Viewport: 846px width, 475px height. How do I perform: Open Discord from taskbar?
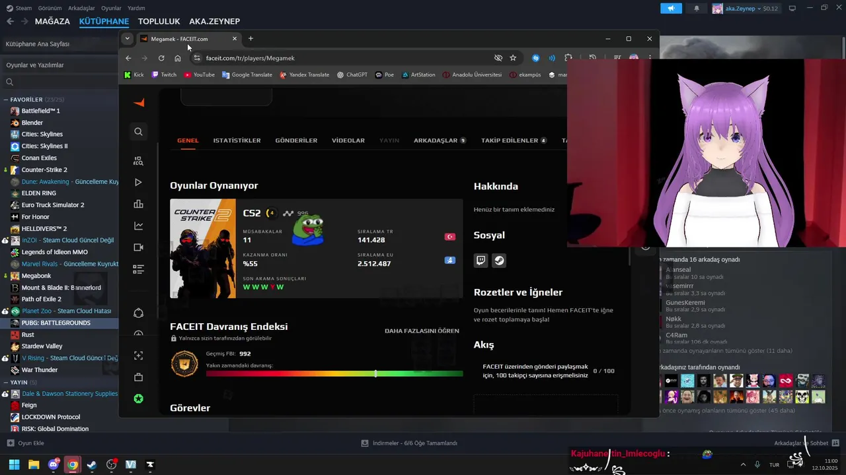click(54, 464)
